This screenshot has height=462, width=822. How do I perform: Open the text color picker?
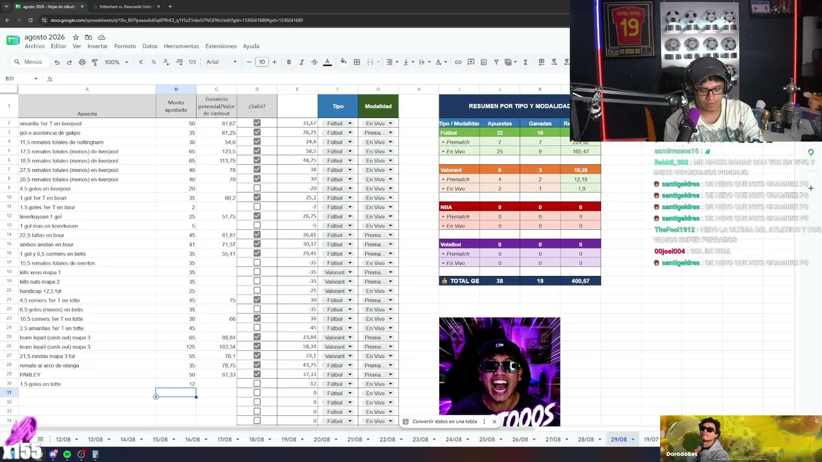[327, 62]
